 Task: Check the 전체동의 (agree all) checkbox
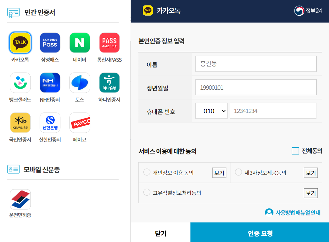coord(295,151)
